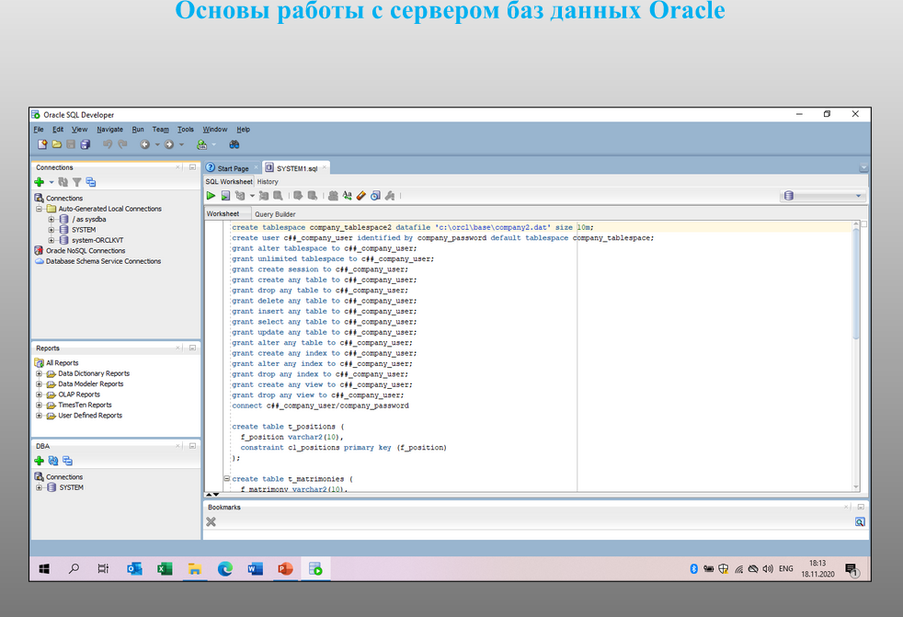Screen dimensions: 903x617
Task: Click the Commit icon in worksheet toolbar
Action: click(298, 196)
